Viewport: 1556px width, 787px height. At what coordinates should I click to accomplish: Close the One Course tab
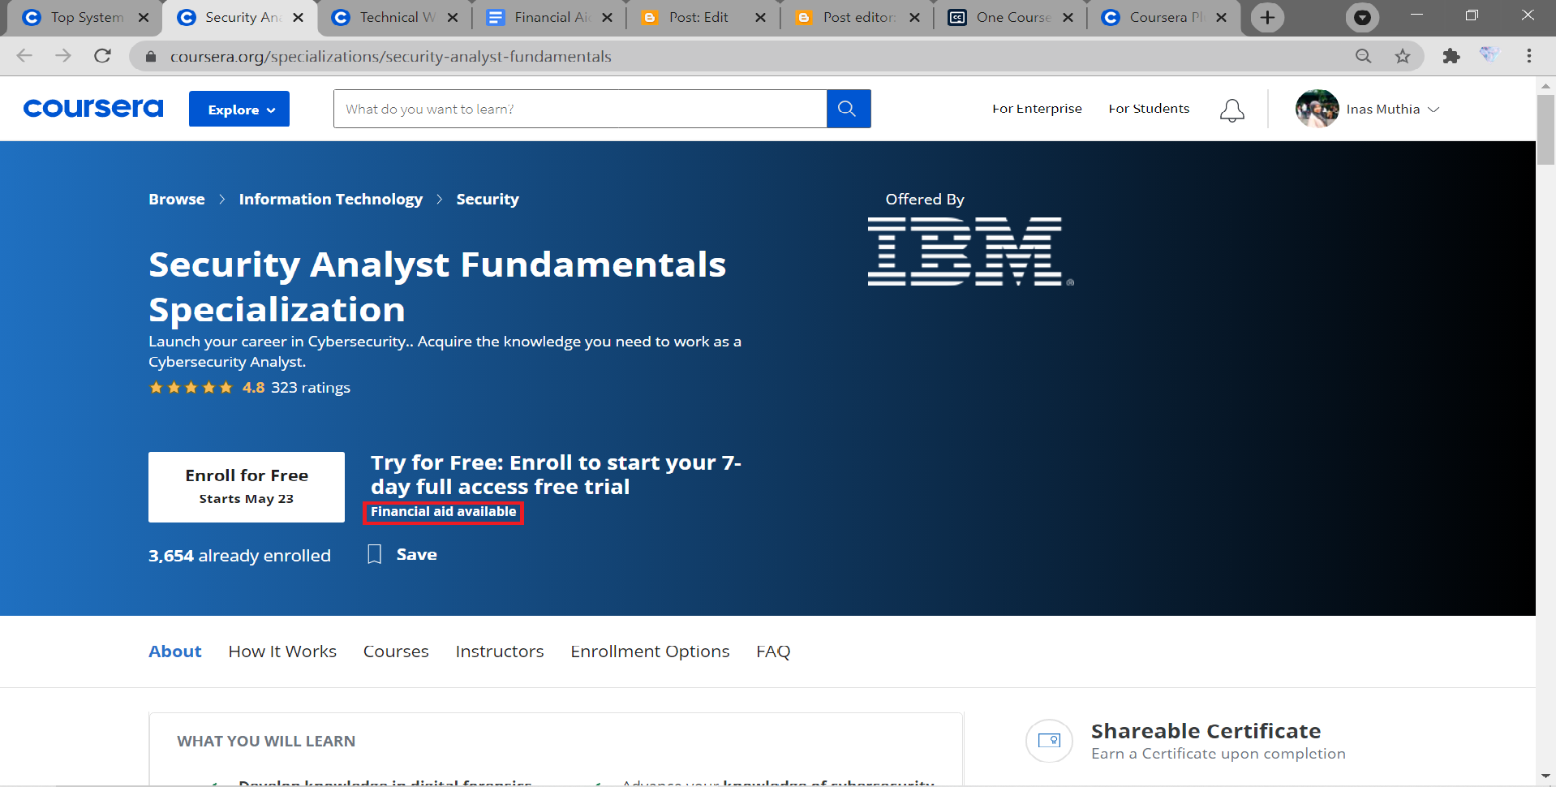[1068, 17]
